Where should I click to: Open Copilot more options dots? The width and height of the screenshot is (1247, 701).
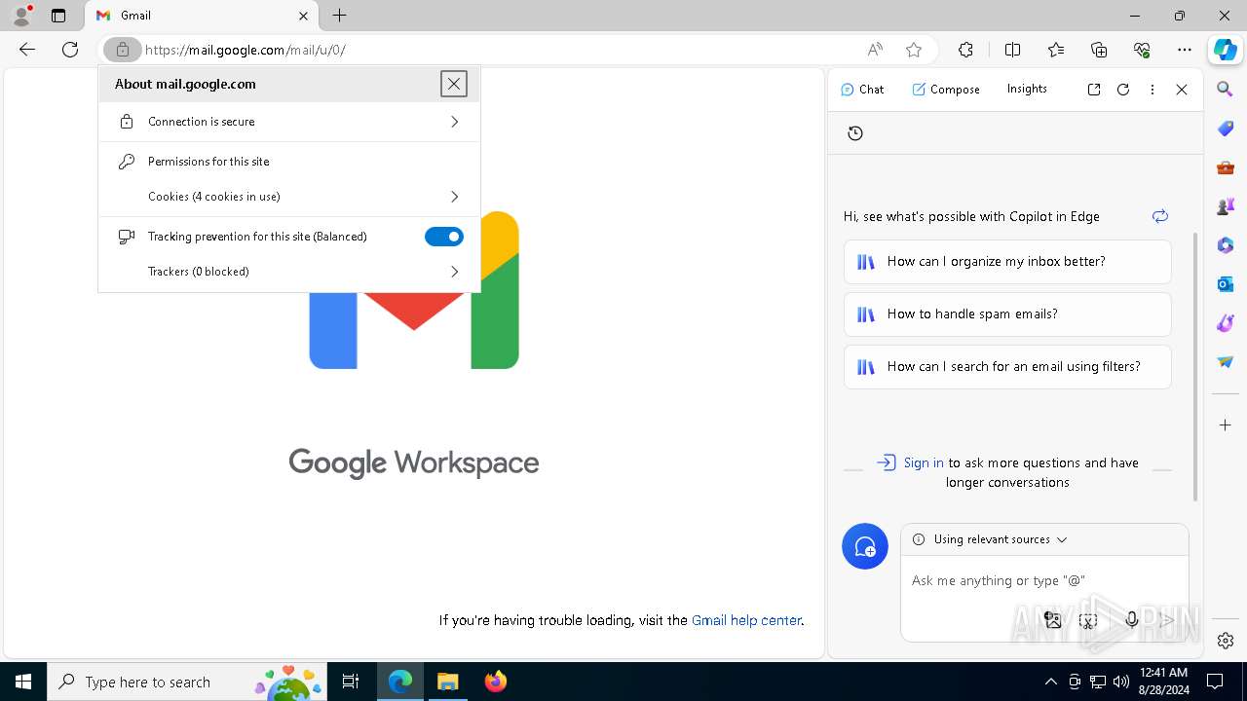pos(1153,90)
